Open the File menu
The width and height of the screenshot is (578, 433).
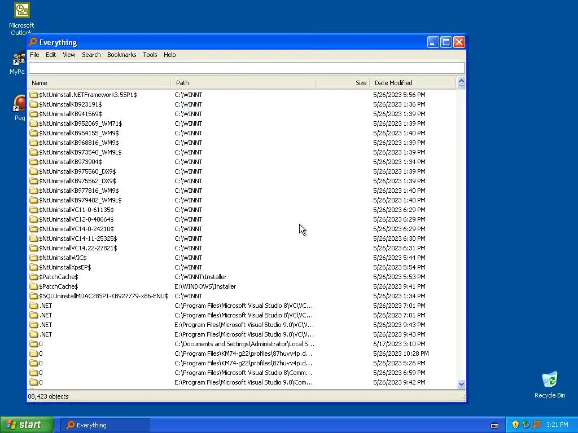click(34, 55)
